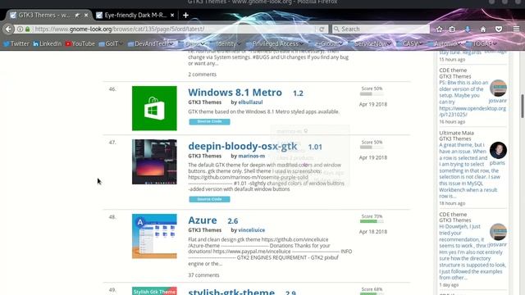525x295 pixels.
Task: Click the Score 50% bar for deepin-bloody-osx-gtk
Action: (372, 147)
